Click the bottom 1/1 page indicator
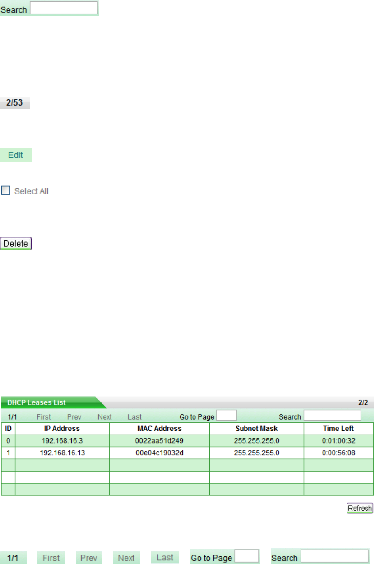 (14, 558)
